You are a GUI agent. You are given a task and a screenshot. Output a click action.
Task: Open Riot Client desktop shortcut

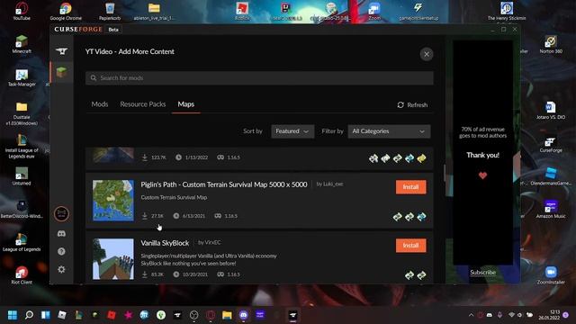[x=22, y=275]
